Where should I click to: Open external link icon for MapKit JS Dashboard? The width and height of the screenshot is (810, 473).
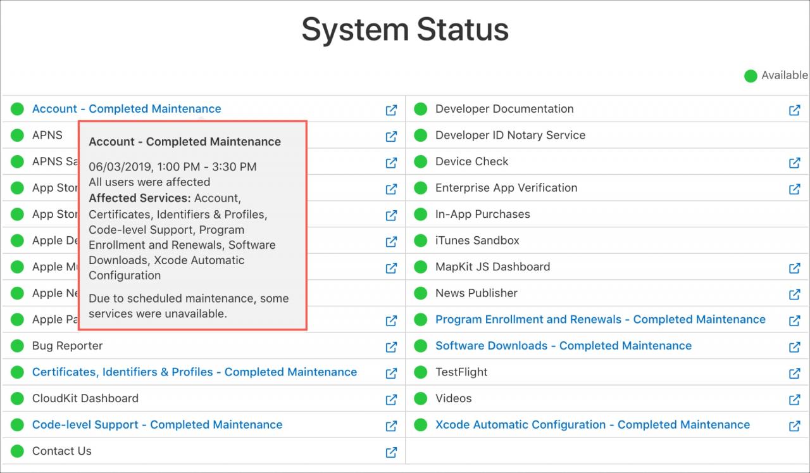click(794, 268)
